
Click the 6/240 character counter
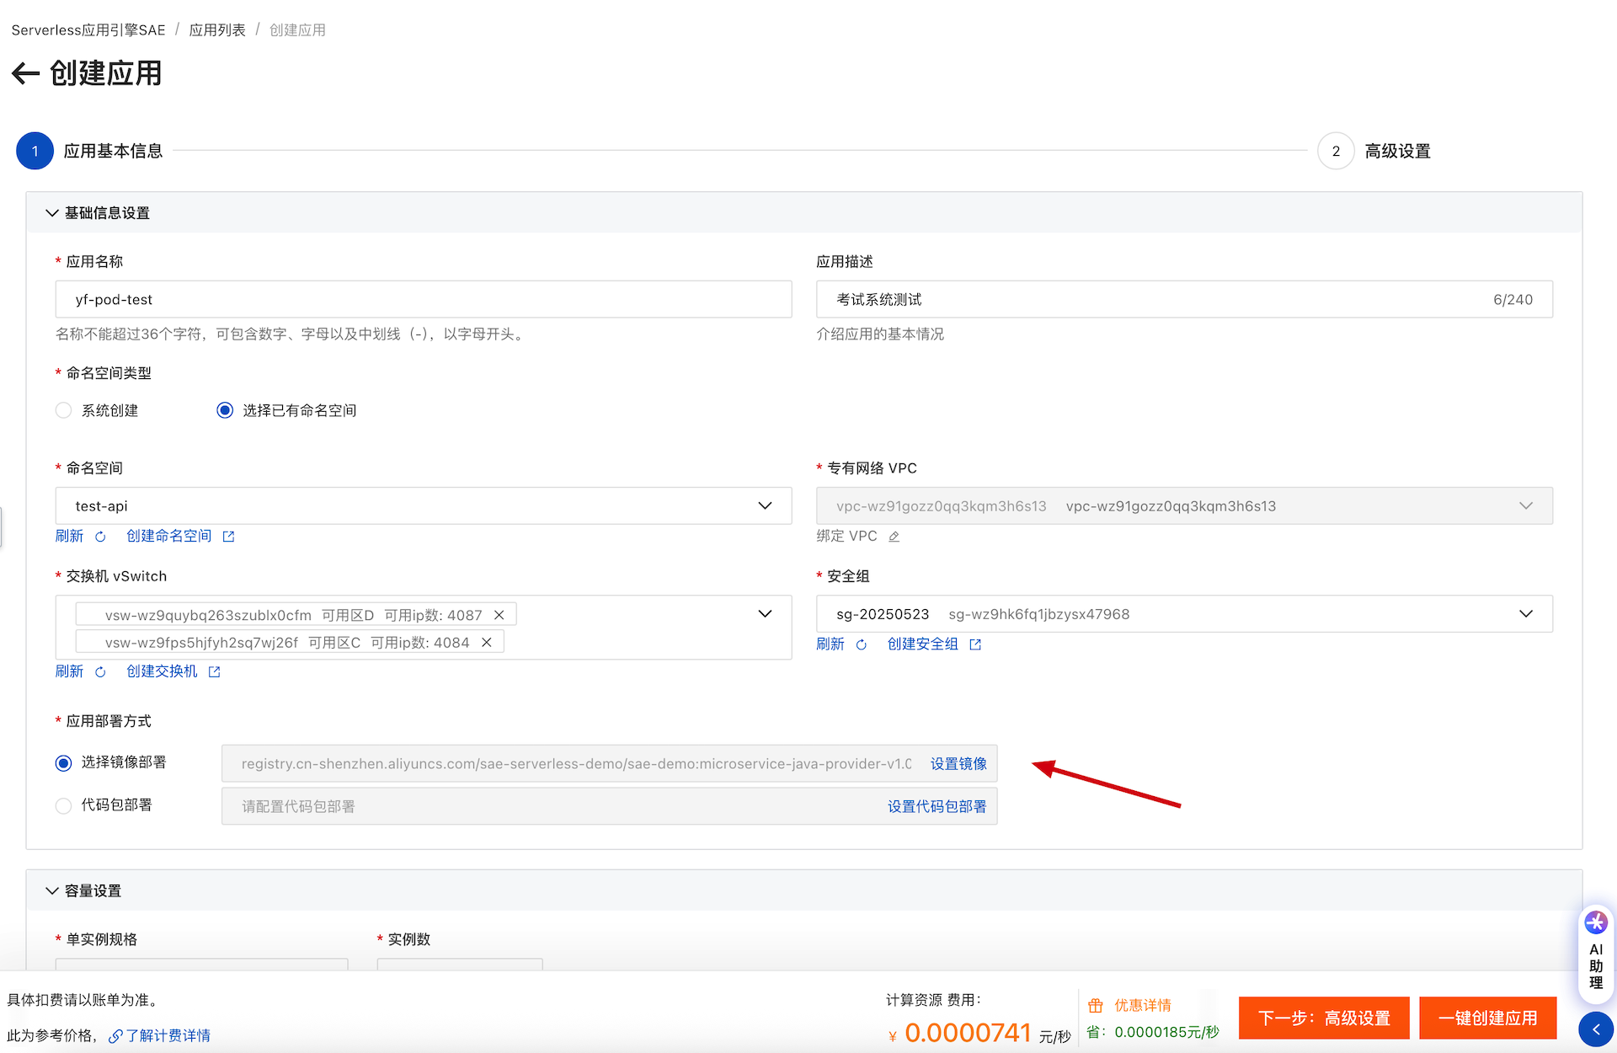pyautogui.click(x=1513, y=300)
